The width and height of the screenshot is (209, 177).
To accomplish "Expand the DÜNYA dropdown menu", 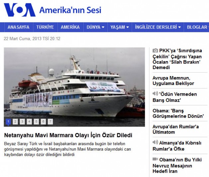I will tap(95, 27).
